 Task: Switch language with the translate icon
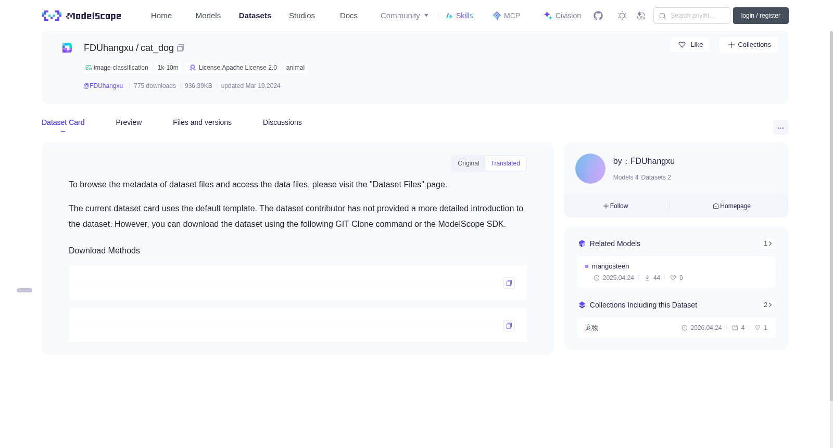click(x=641, y=16)
